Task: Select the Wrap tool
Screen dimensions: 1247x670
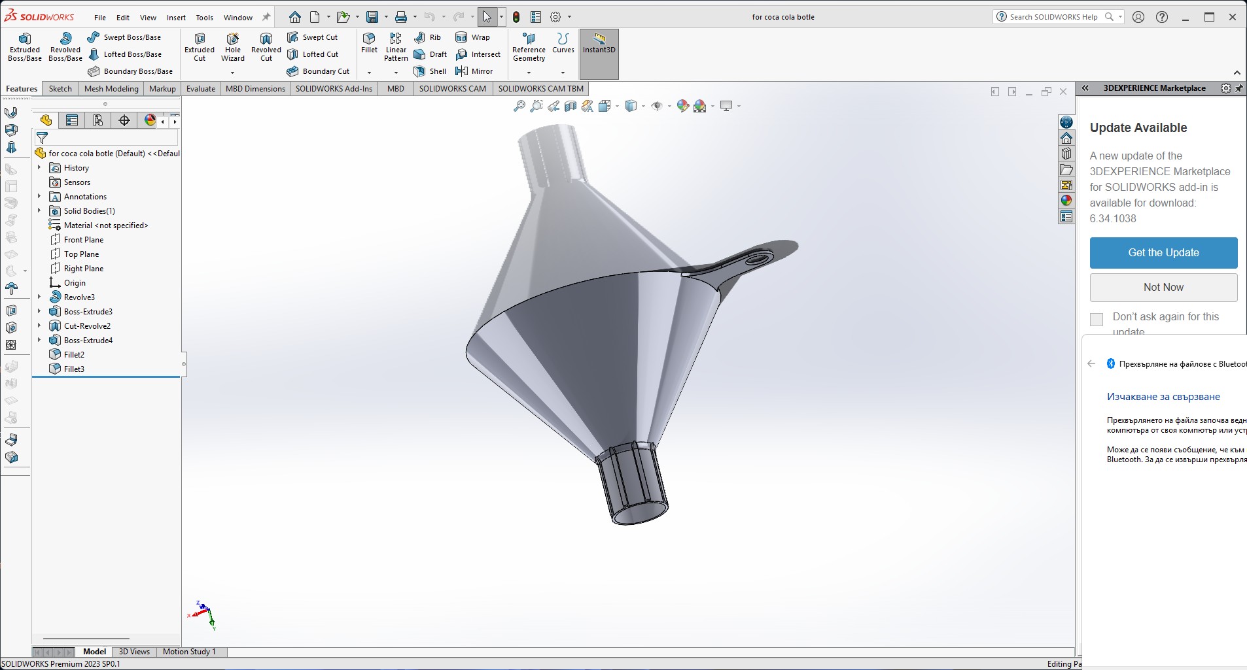Action: coord(472,37)
